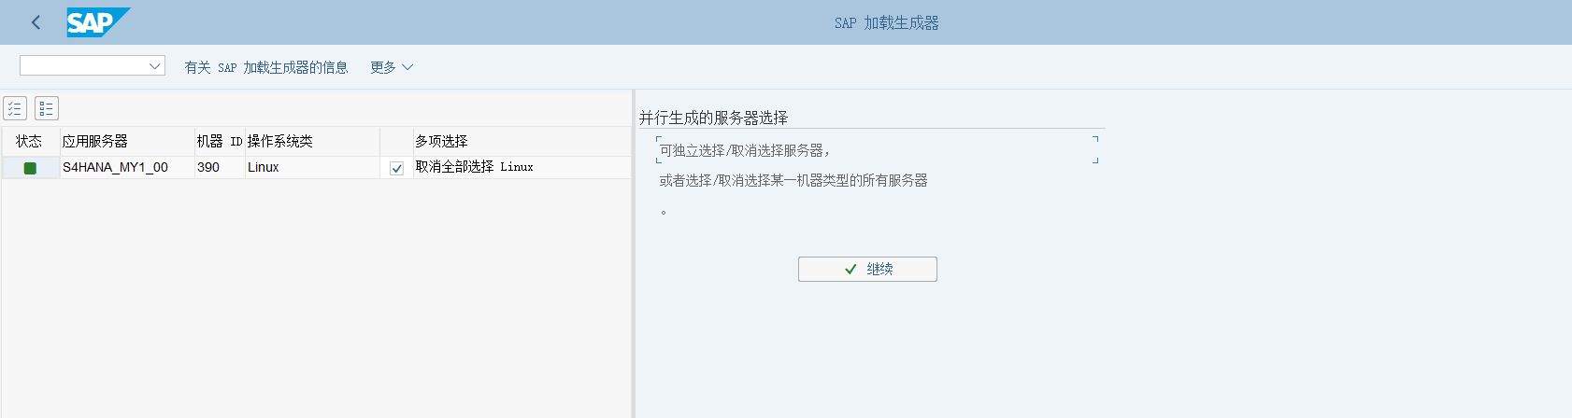The height and width of the screenshot is (418, 1572).
Task: Select the machine ID 390 cell
Action: point(208,167)
